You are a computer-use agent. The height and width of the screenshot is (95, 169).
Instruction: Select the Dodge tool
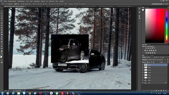click(x=2, y=39)
